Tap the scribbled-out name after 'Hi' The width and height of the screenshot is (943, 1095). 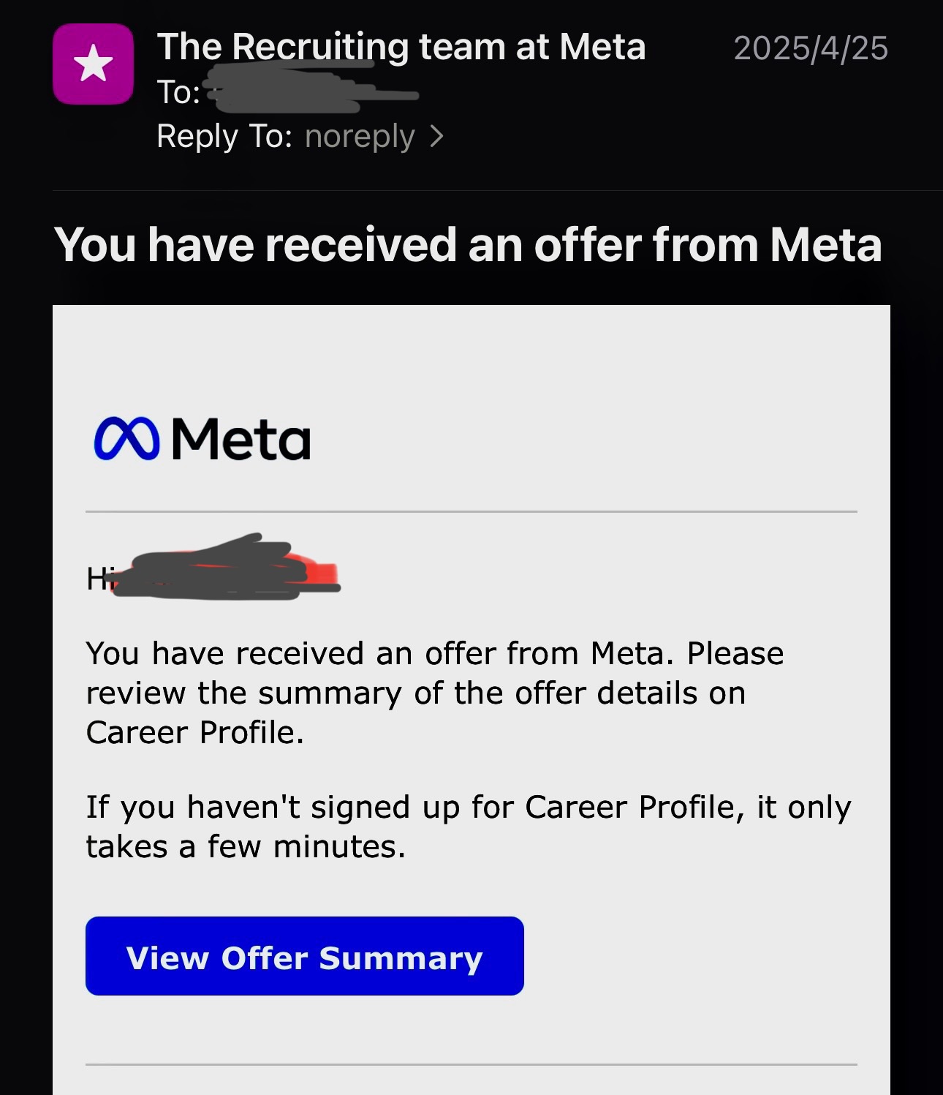(225, 568)
